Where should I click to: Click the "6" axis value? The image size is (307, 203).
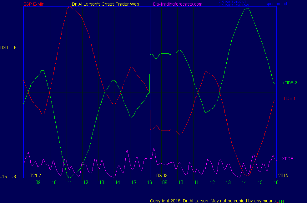point(15,48)
